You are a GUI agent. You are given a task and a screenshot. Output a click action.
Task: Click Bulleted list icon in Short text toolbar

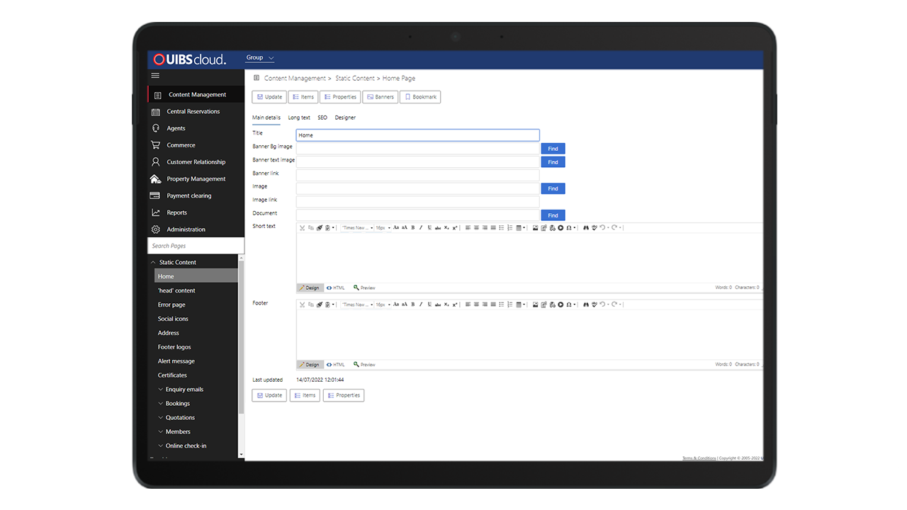point(502,228)
